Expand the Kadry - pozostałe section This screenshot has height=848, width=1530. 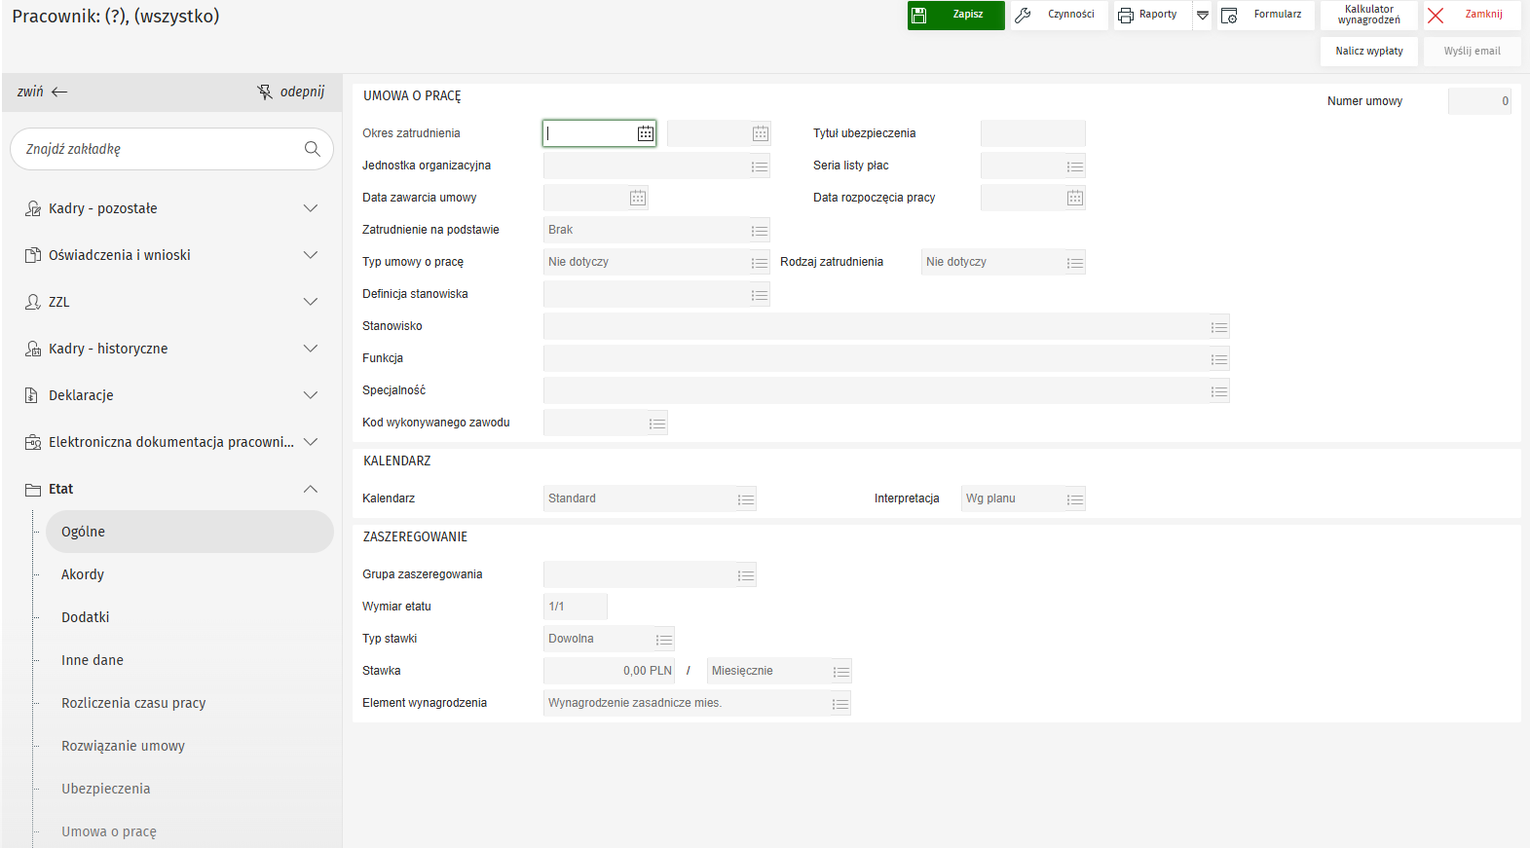[x=311, y=208]
